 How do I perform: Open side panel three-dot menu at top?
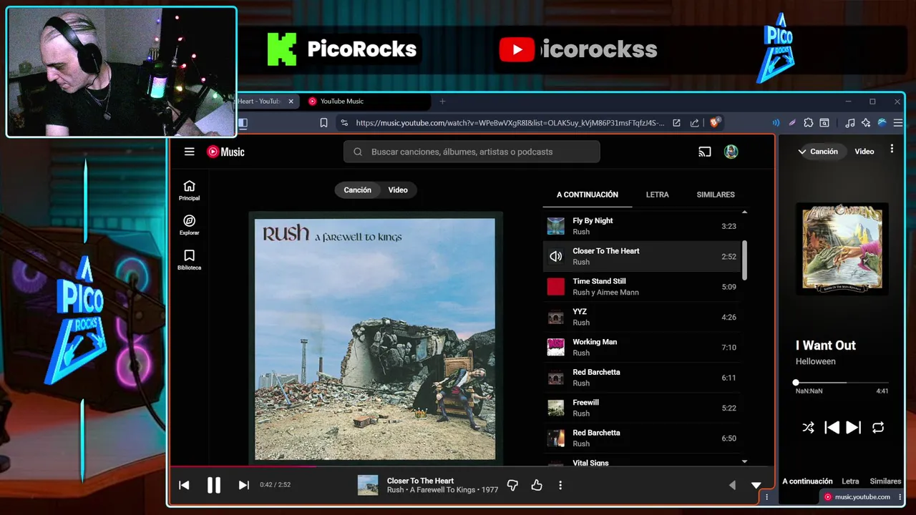point(892,149)
